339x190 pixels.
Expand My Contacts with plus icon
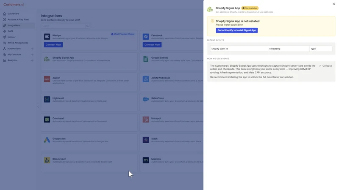tap(32, 55)
